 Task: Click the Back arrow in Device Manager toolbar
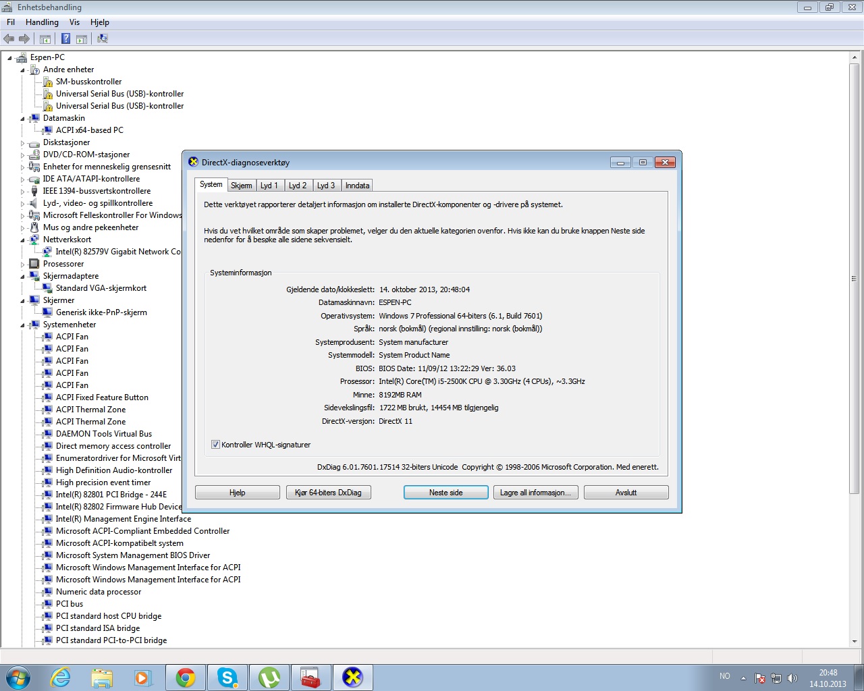point(9,39)
